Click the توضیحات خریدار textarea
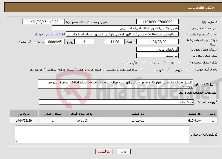 pos(102,134)
